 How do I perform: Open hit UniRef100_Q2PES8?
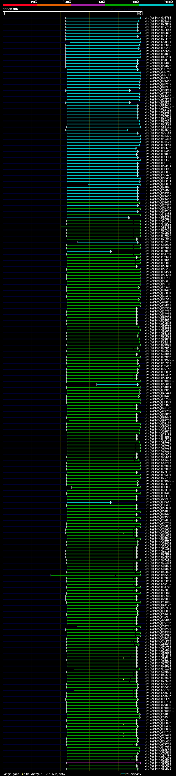click(x=158, y=30)
